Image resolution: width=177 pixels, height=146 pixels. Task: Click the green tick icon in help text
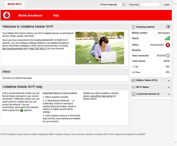coord(22,110)
